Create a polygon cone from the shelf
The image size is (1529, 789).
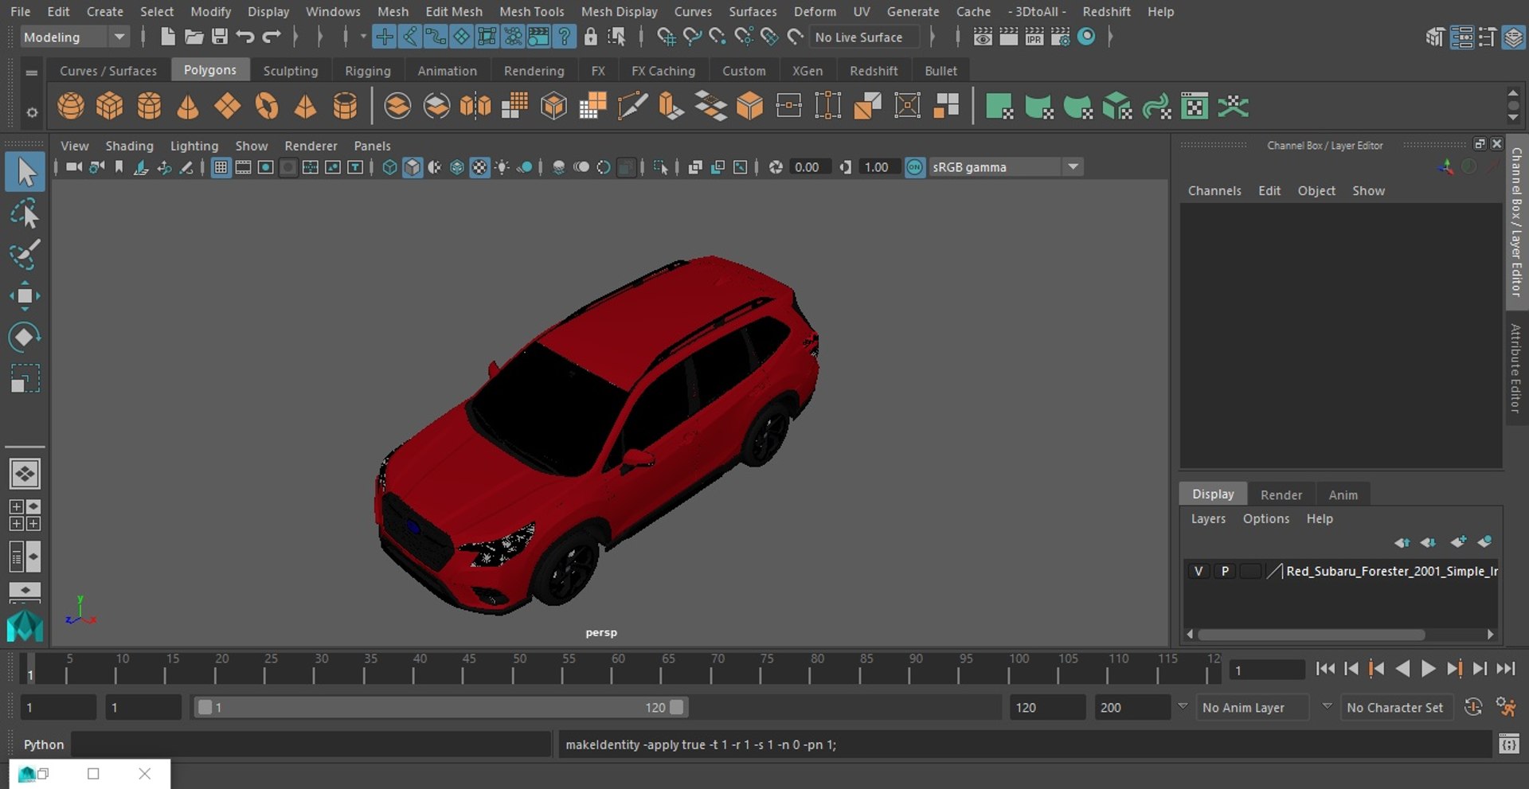coord(188,106)
